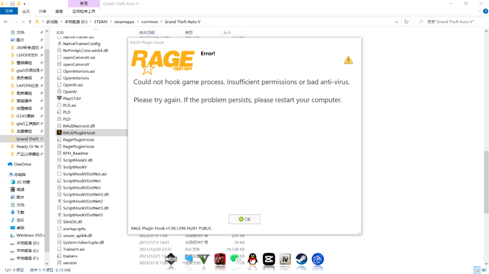Expand breadcrumb arrow after steamapps
This screenshot has width=489, height=274.
[138, 22]
